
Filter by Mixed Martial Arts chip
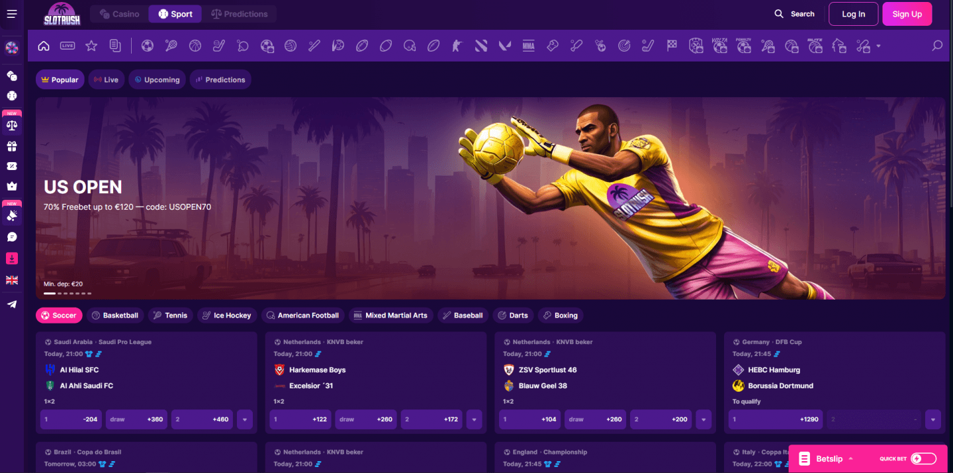(390, 316)
